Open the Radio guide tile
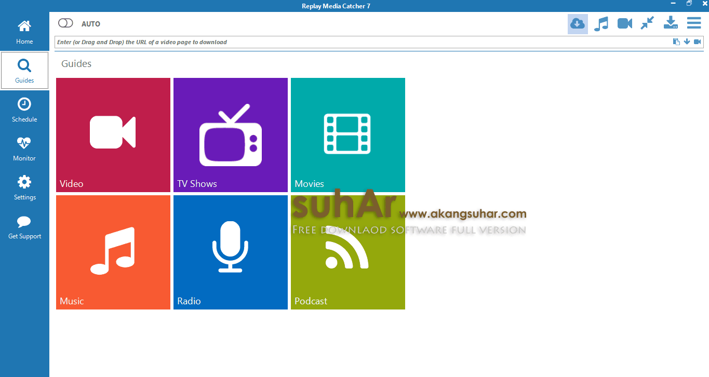The image size is (709, 377). pyautogui.click(x=231, y=252)
